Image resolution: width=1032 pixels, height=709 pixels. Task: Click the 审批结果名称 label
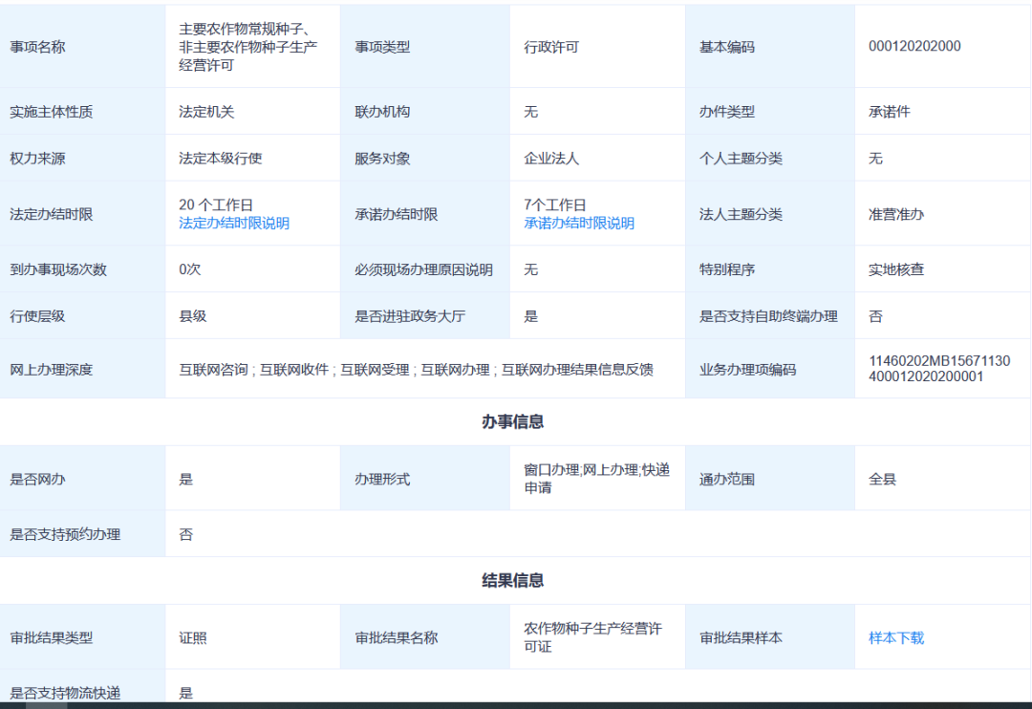click(397, 638)
